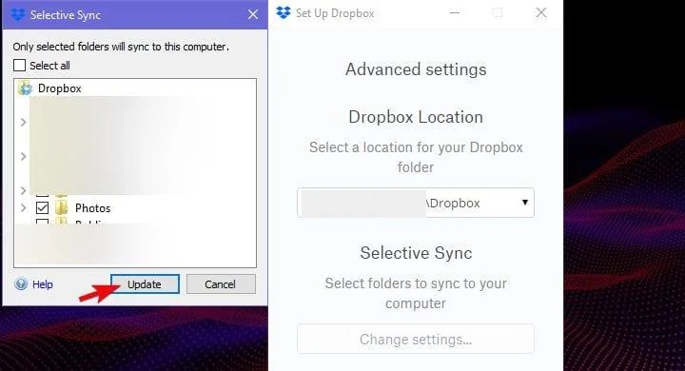Close the Set Up Dropbox window
Viewport: 685px width, 371px height.
click(541, 12)
